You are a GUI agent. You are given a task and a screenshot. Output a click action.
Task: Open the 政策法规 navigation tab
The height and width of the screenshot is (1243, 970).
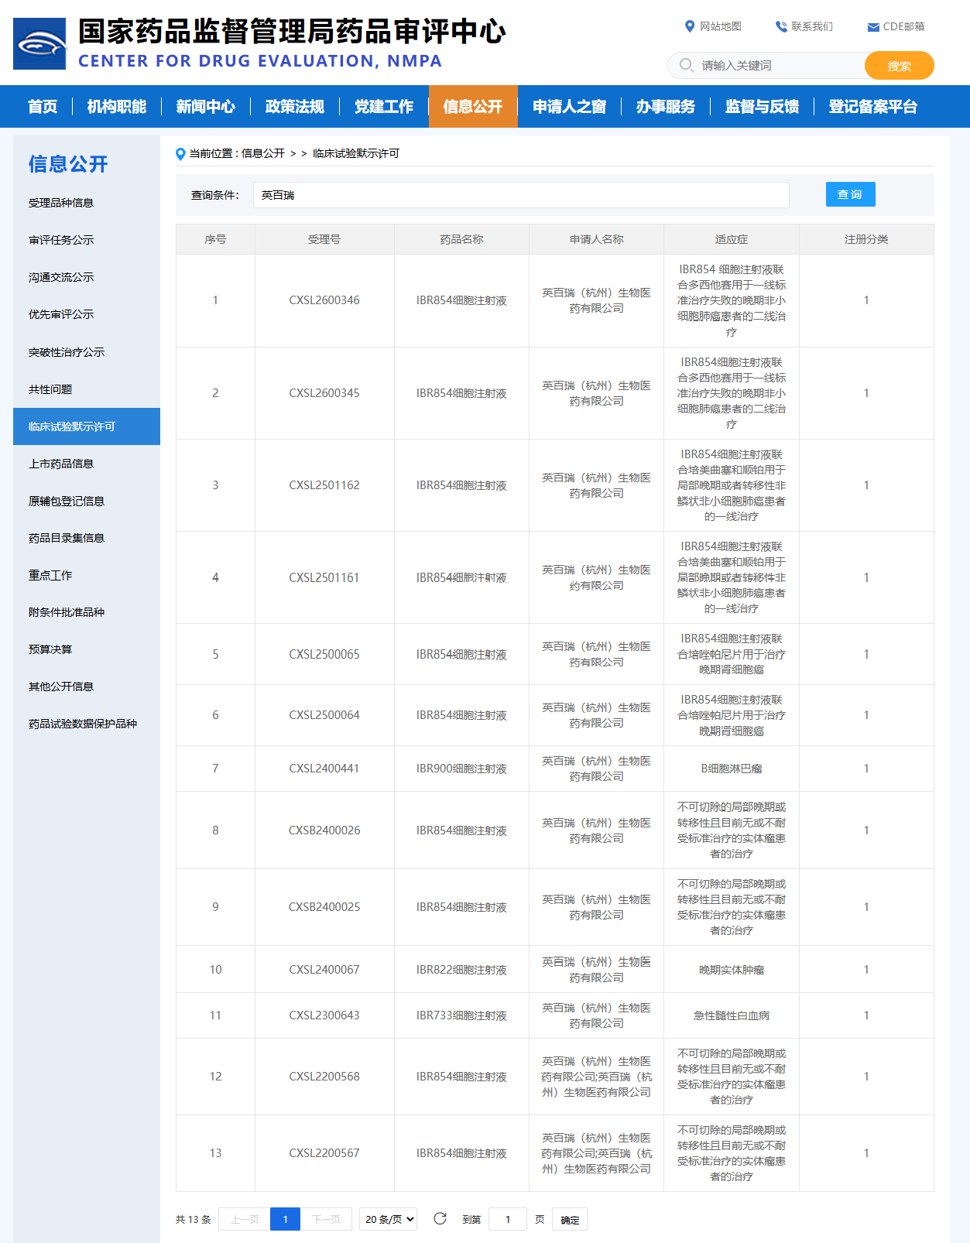click(x=295, y=106)
